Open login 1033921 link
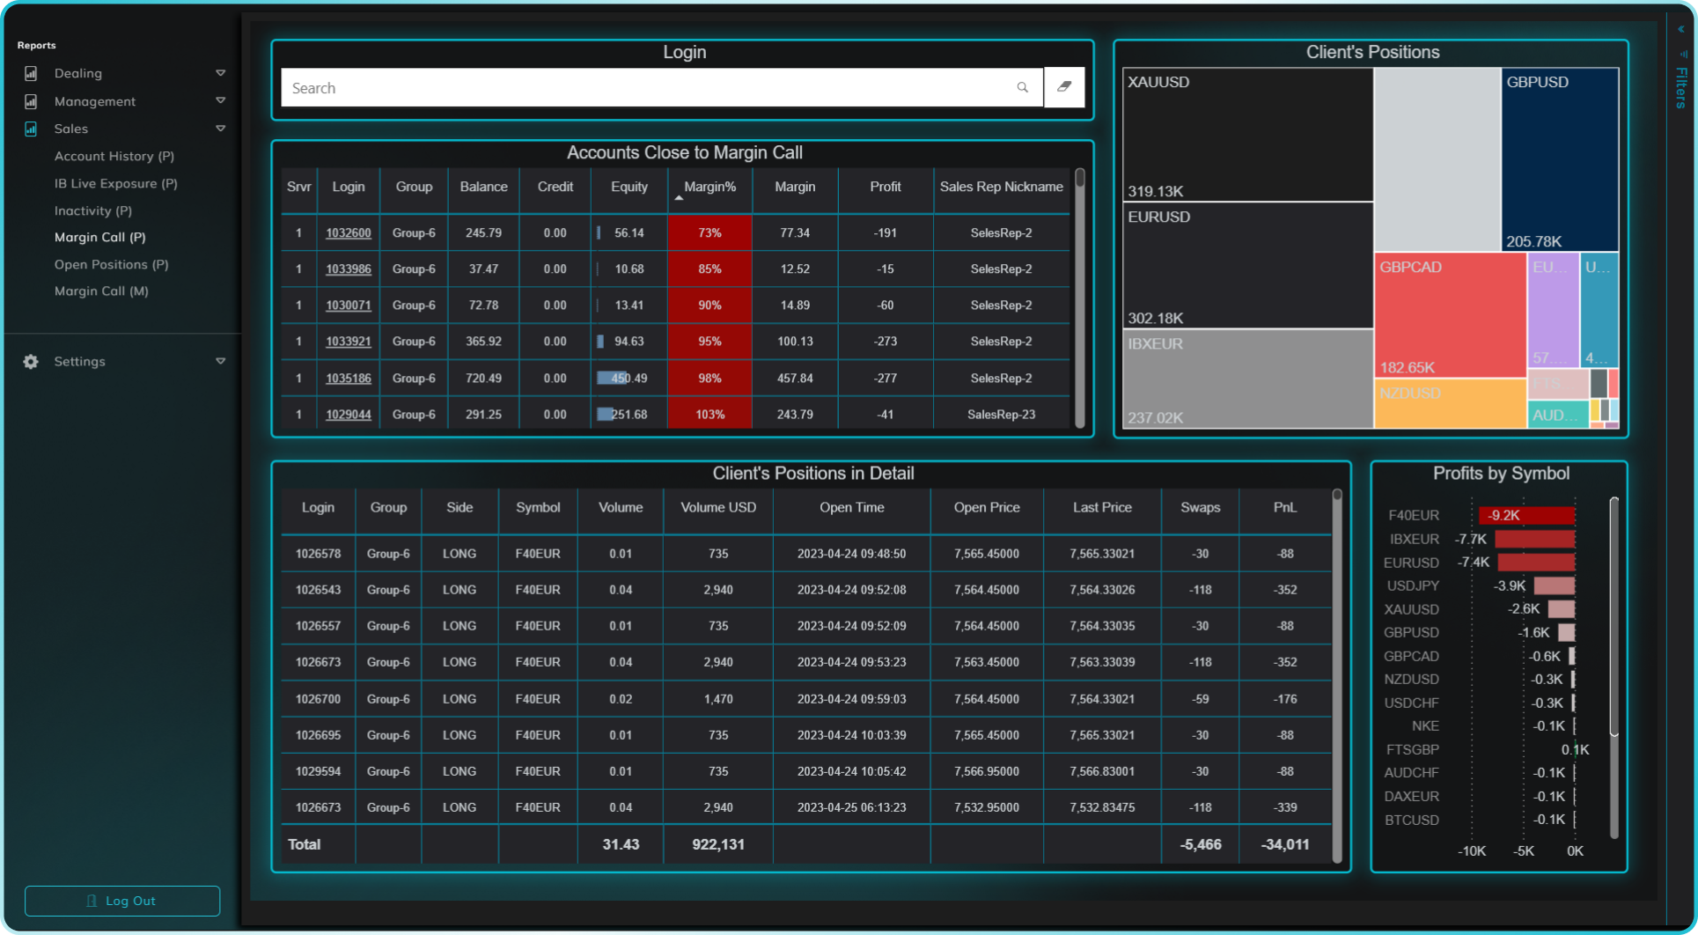This screenshot has width=1698, height=935. [x=349, y=342]
